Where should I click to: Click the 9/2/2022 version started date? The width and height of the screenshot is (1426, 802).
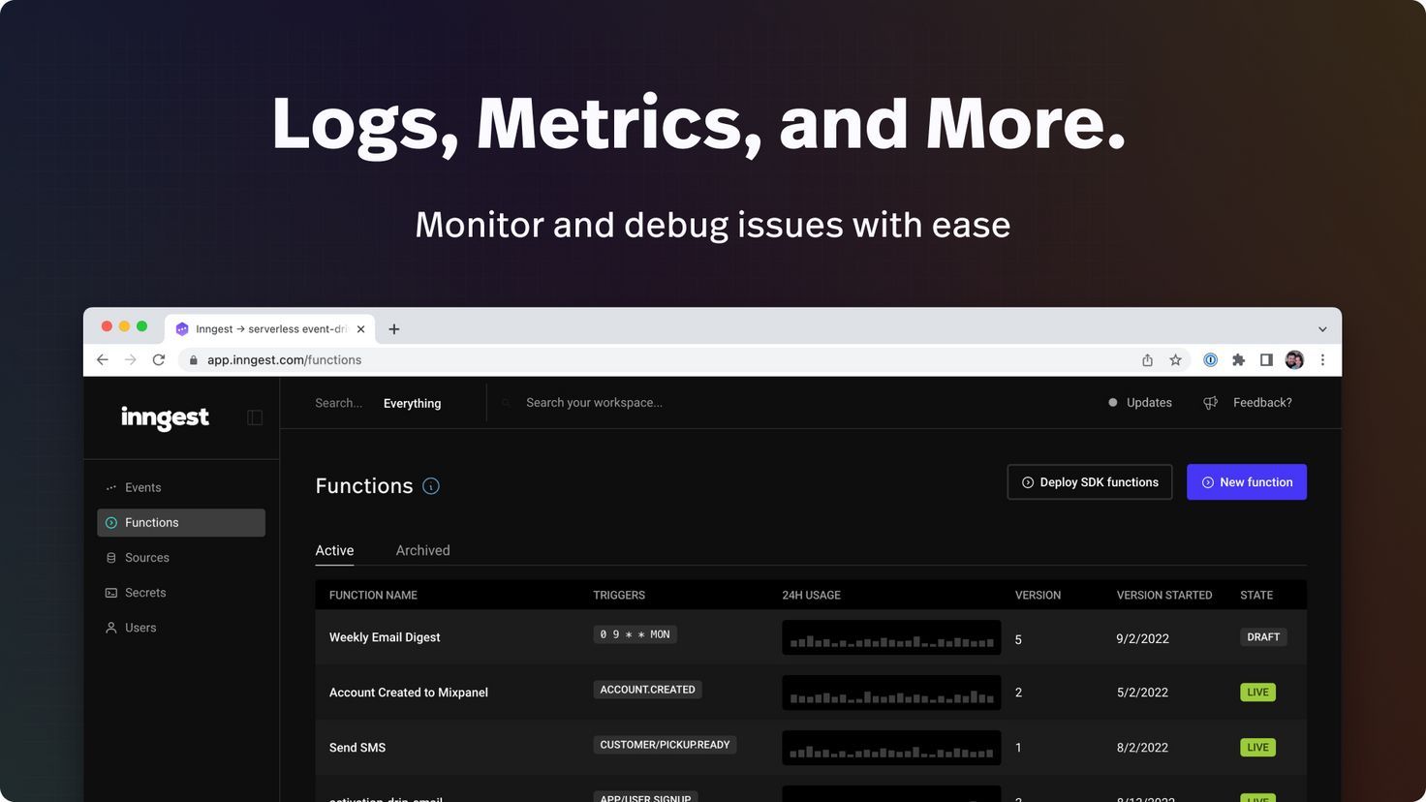tap(1142, 638)
